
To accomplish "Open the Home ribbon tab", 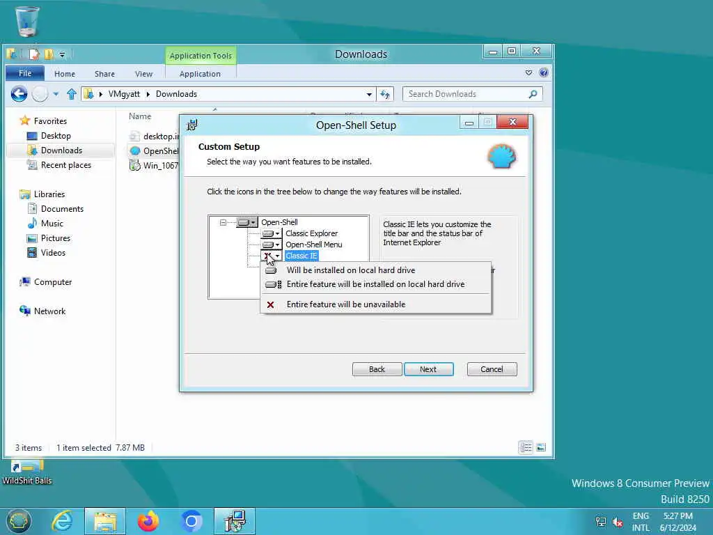I will [x=65, y=74].
